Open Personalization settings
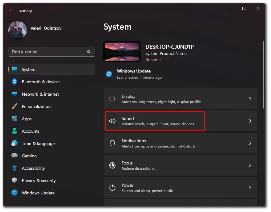The width and height of the screenshot is (271, 212). point(52,106)
